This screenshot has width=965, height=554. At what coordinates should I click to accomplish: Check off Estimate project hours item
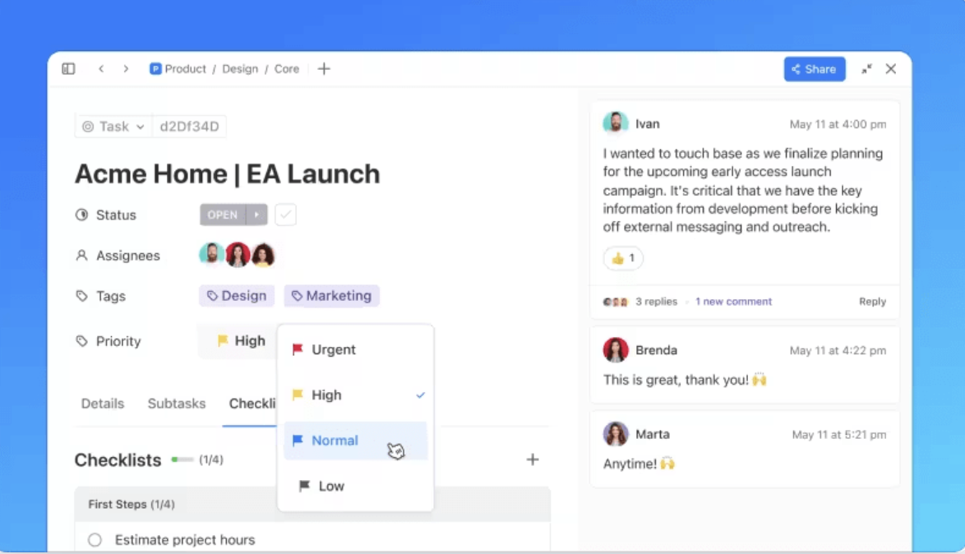[95, 540]
